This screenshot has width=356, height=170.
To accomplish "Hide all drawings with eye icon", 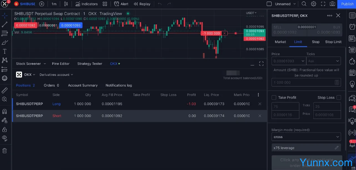I will coord(5,138).
